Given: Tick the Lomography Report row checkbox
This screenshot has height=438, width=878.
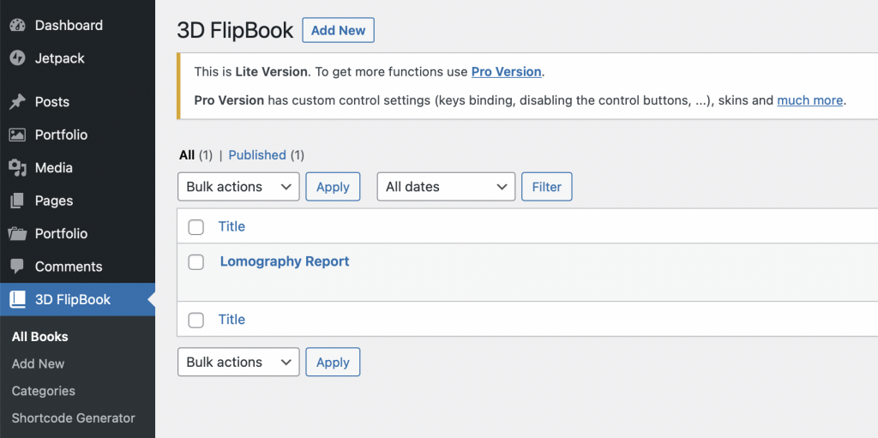Looking at the screenshot, I should coord(196,262).
